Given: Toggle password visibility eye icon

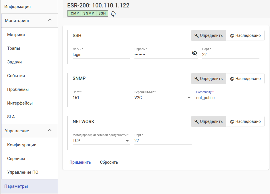Looking at the screenshot, I should [x=194, y=53].
